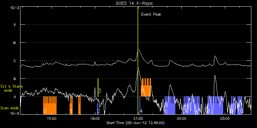Select the blue scan block labeled 6
The image size is (257, 128).
click(x=170, y=105)
